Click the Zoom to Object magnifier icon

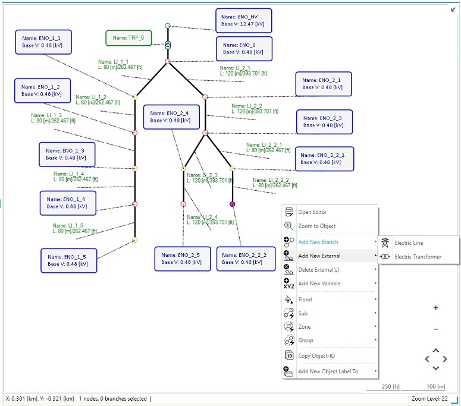(x=288, y=226)
